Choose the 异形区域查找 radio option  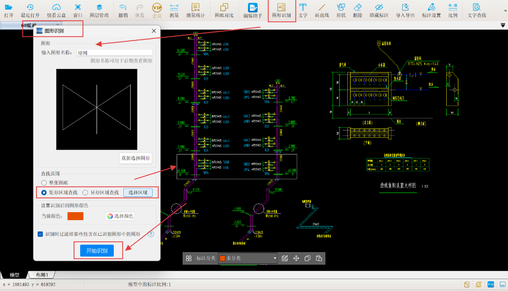click(85, 193)
